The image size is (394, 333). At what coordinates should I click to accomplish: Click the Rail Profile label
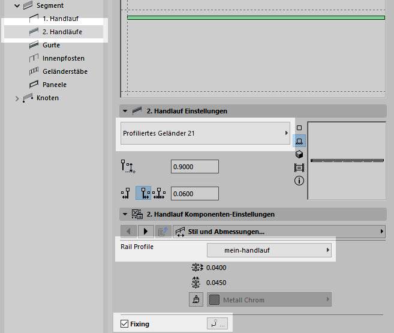point(137,247)
